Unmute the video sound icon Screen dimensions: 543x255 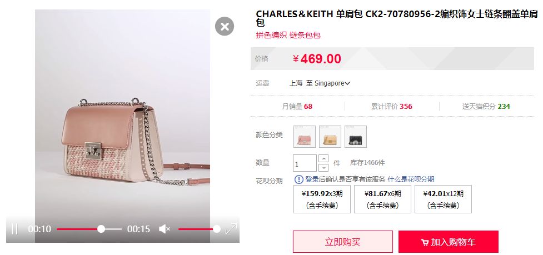(164, 229)
